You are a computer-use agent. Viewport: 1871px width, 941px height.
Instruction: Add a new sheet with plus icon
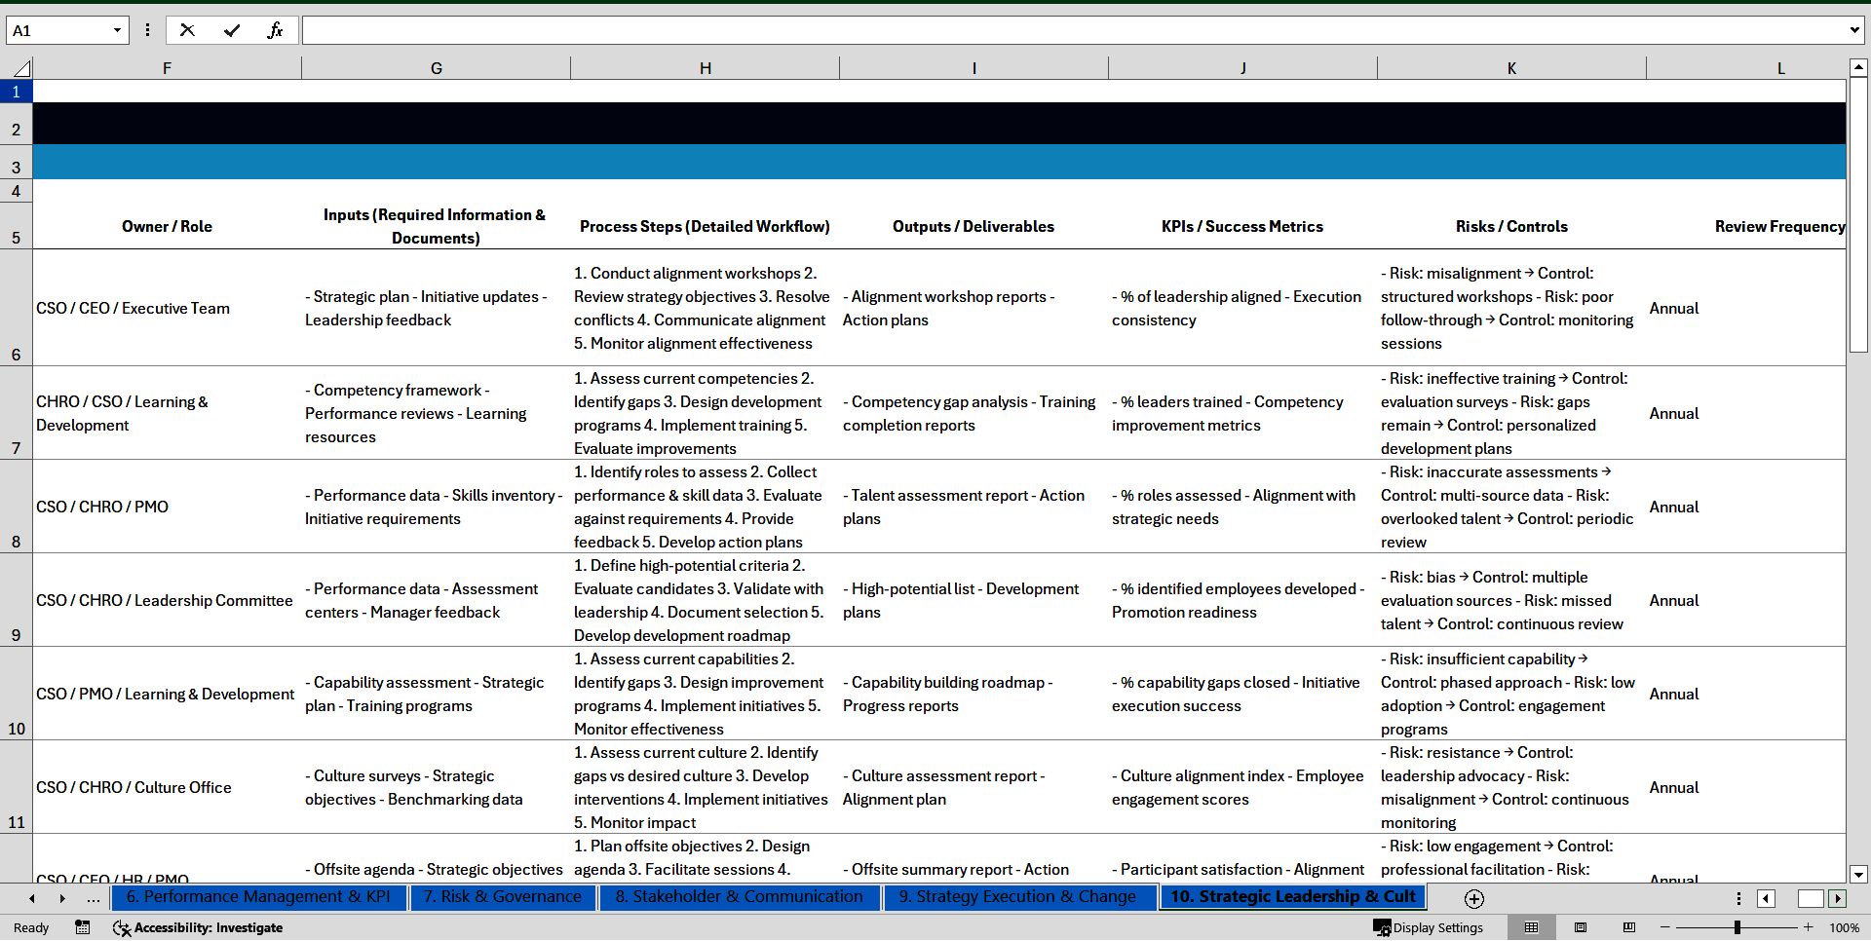(1473, 898)
